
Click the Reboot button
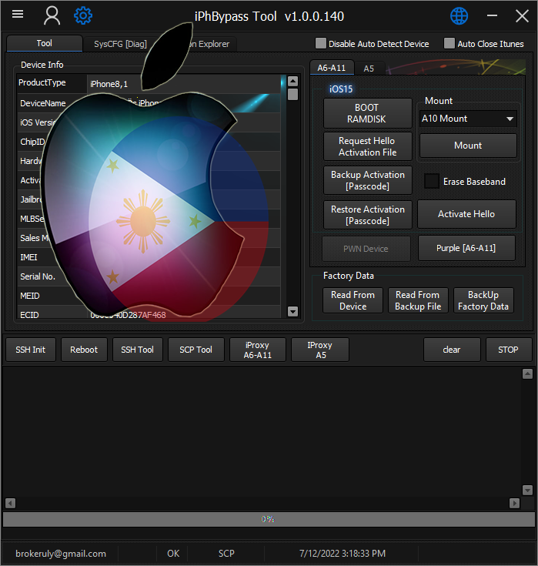[x=84, y=350]
